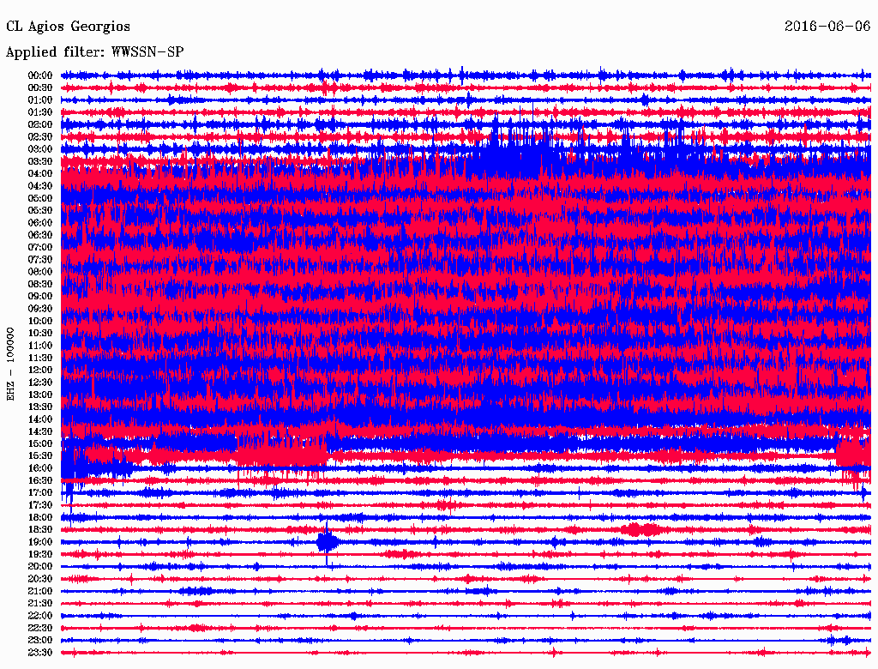Click the vertical axis label 'EHZ - 100000'
The height and width of the screenshot is (669, 878).
click(10, 365)
